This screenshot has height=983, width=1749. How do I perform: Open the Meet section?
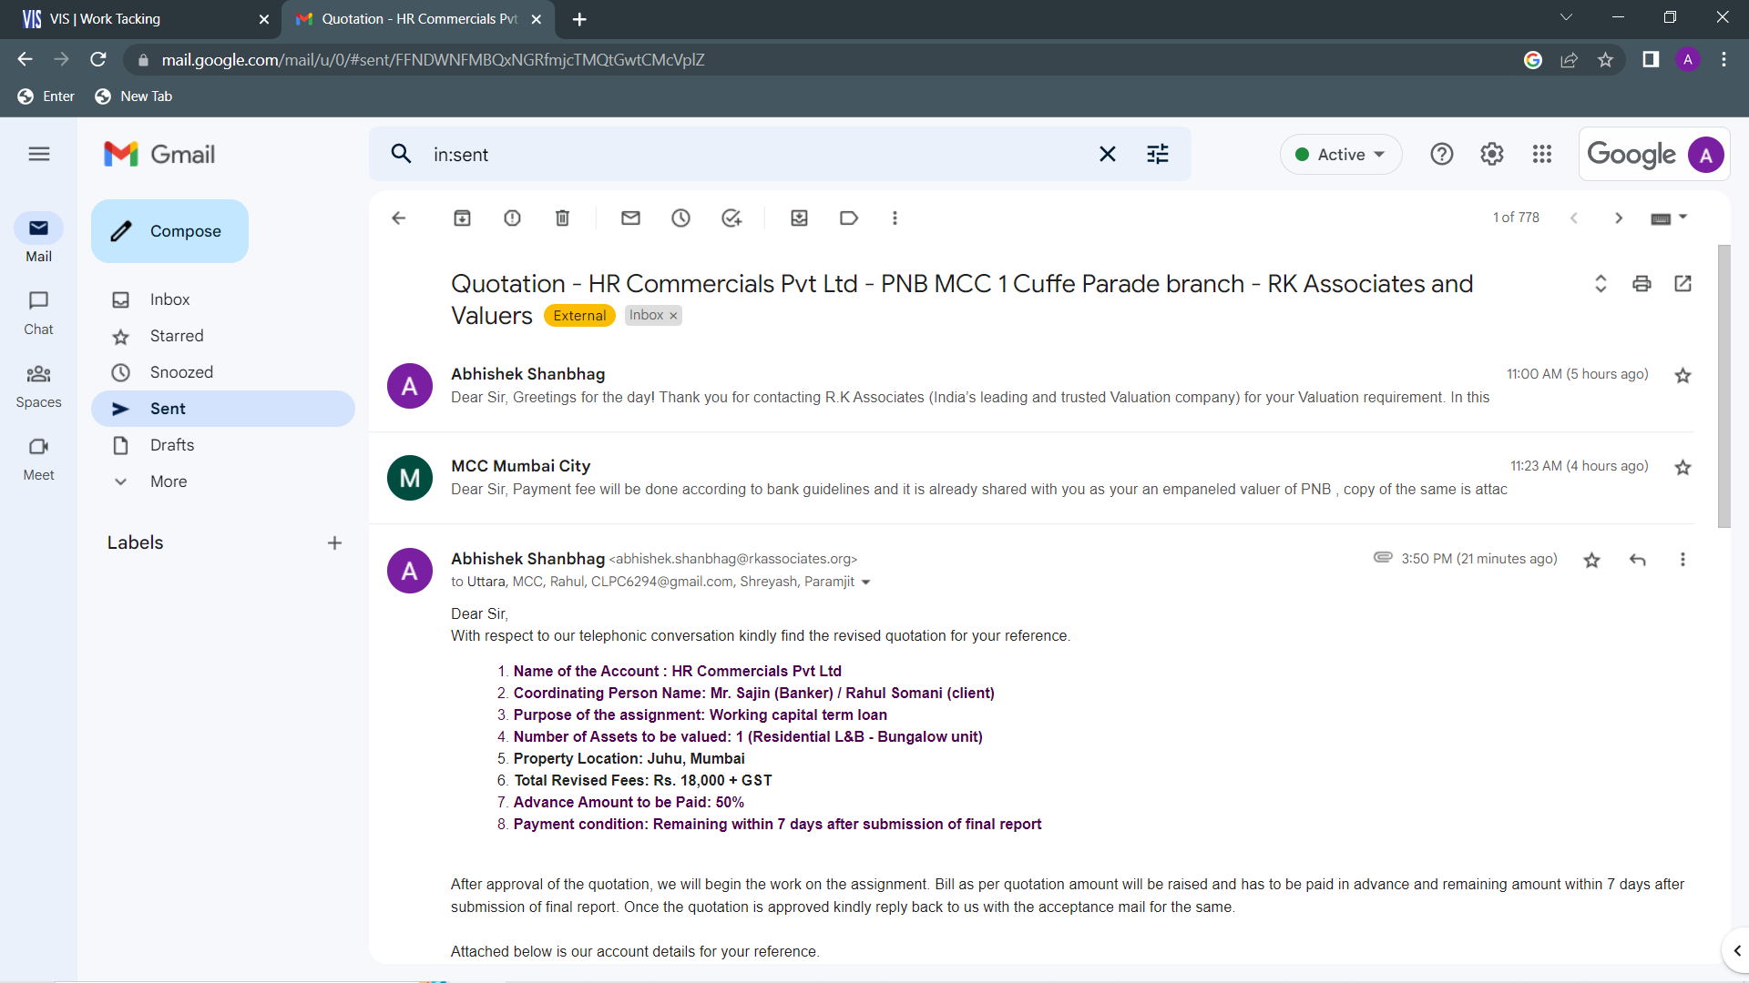tap(38, 458)
